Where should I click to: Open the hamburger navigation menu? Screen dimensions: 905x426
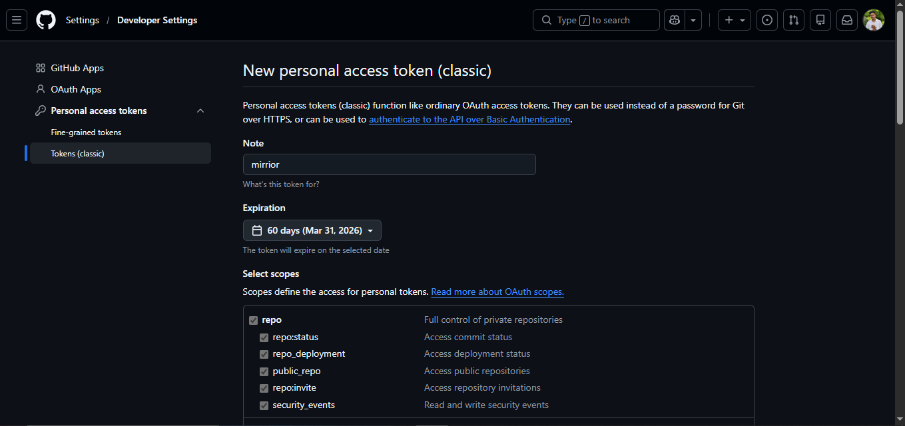click(17, 20)
